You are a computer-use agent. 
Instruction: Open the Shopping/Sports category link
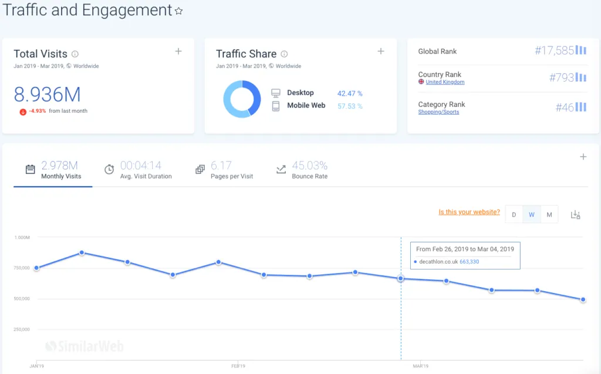pyautogui.click(x=438, y=112)
